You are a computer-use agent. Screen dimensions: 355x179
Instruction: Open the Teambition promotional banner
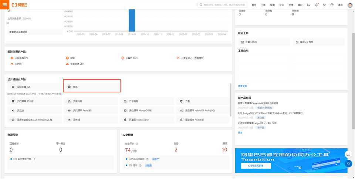[x=291, y=161]
